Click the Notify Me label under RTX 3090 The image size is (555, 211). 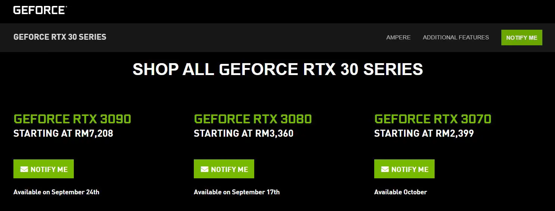(49, 169)
